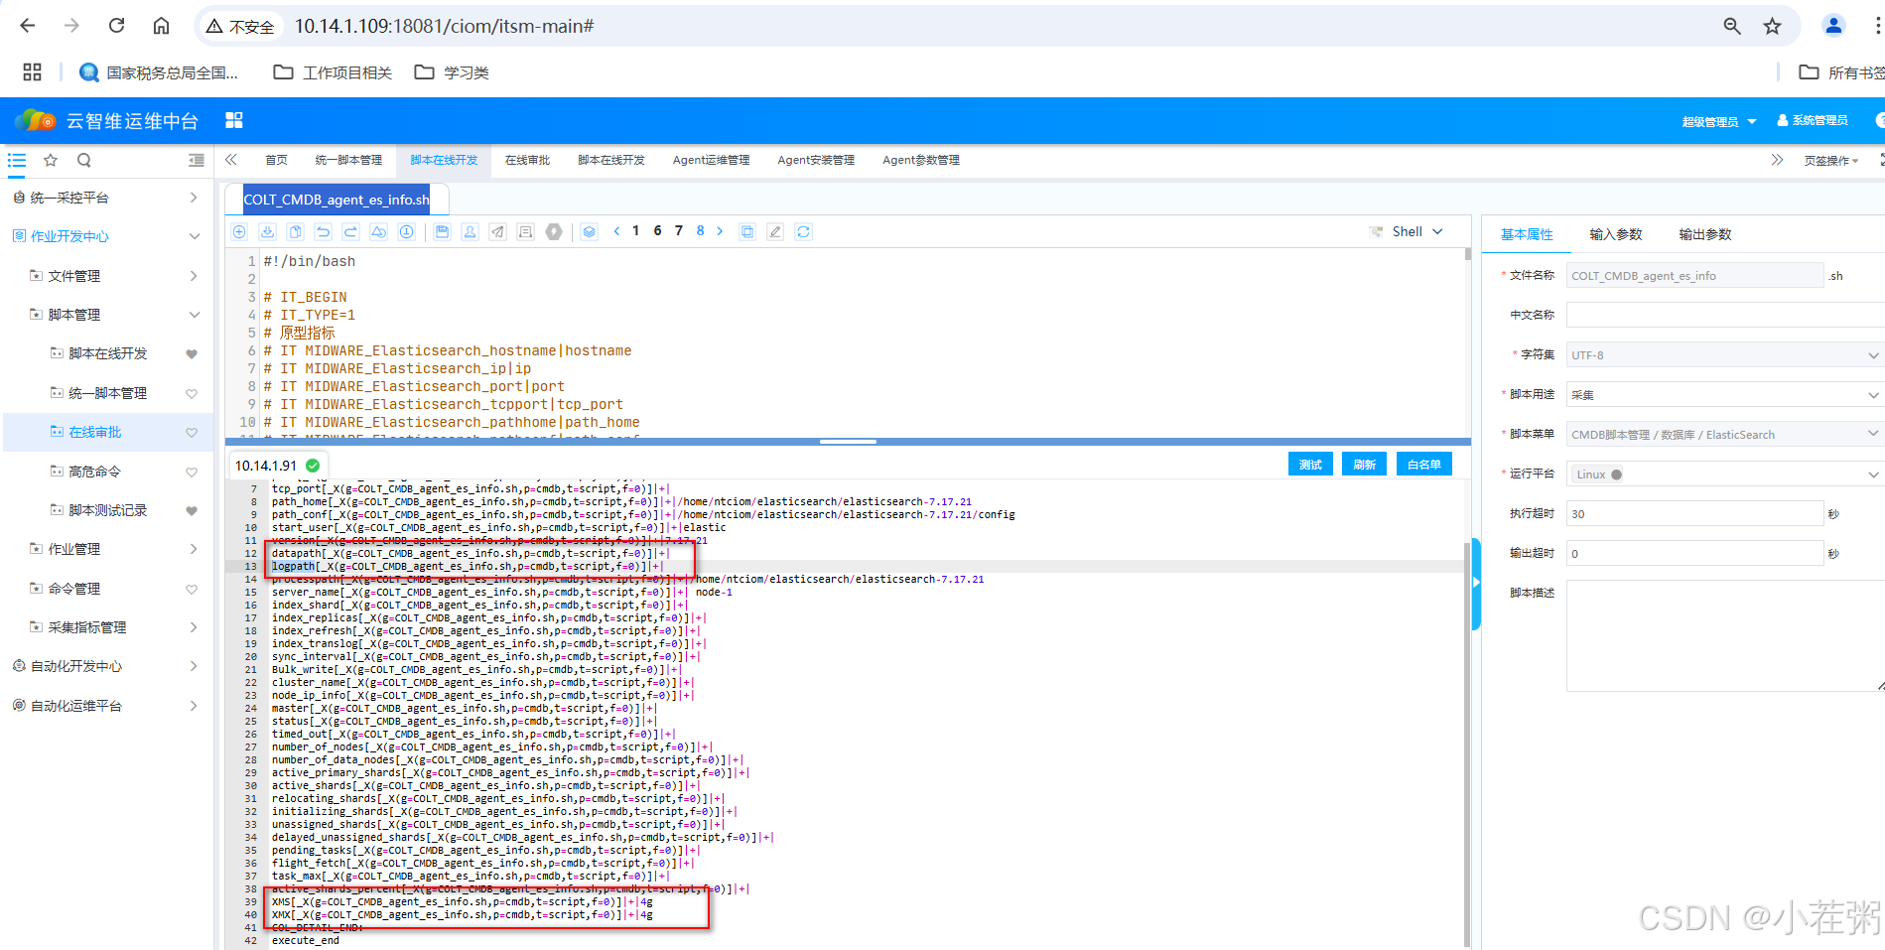Click the copy icon next to download
Screen dimensions: 1885x950
[295, 231]
